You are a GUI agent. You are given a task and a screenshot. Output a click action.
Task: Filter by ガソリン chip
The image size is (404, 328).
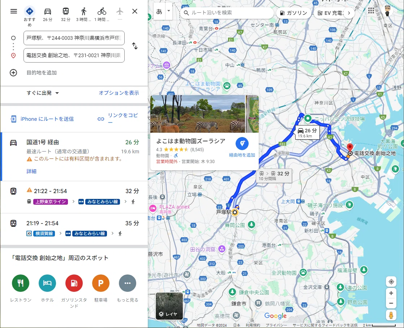[293, 13]
